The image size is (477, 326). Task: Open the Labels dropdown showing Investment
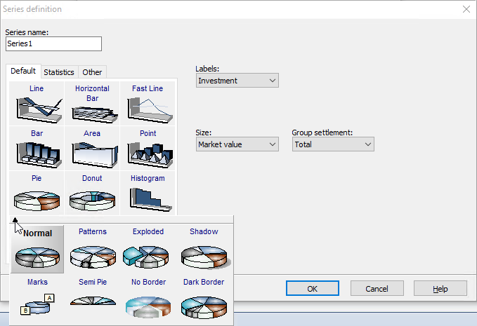pyautogui.click(x=237, y=81)
